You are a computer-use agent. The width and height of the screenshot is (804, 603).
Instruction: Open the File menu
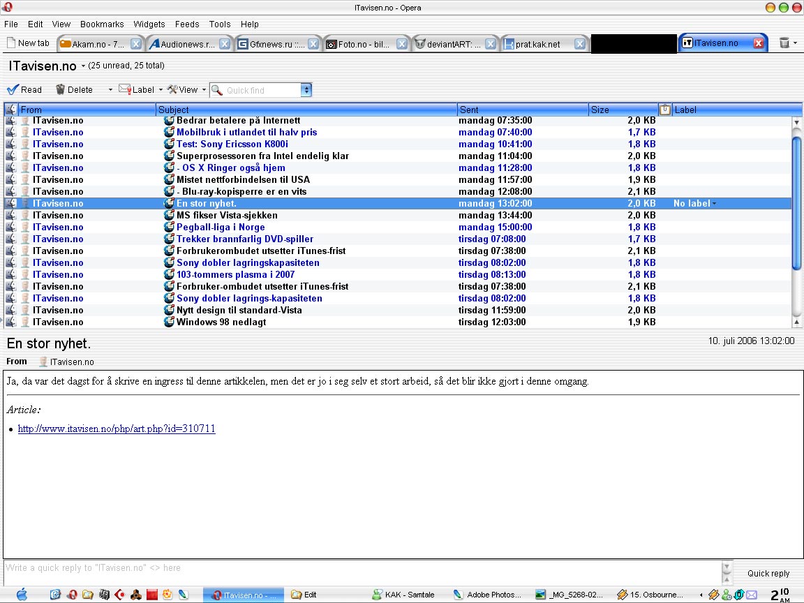coord(10,24)
